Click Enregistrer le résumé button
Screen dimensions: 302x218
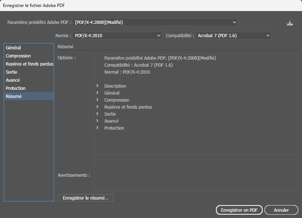85,198
